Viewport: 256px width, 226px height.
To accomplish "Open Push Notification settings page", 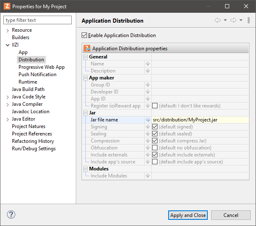I will pos(38,75).
